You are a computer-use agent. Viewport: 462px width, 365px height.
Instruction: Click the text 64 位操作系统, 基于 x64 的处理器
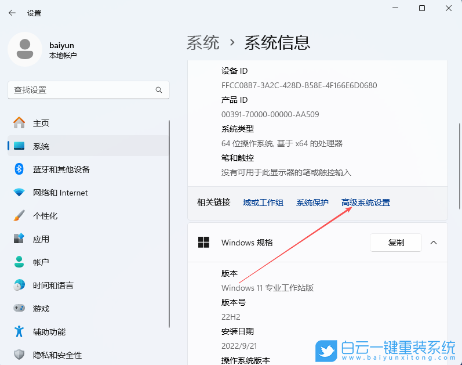pyautogui.click(x=282, y=143)
